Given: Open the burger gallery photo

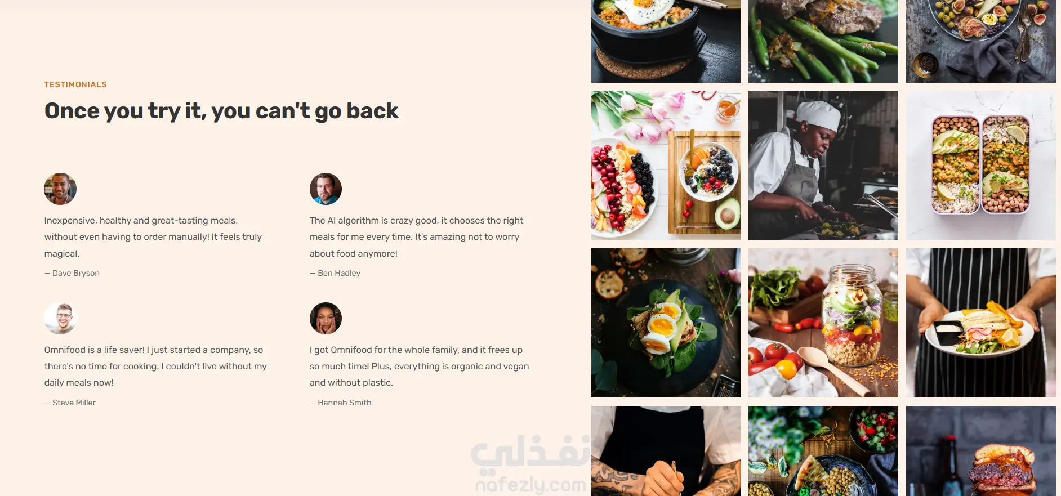Looking at the screenshot, I should point(980,451).
